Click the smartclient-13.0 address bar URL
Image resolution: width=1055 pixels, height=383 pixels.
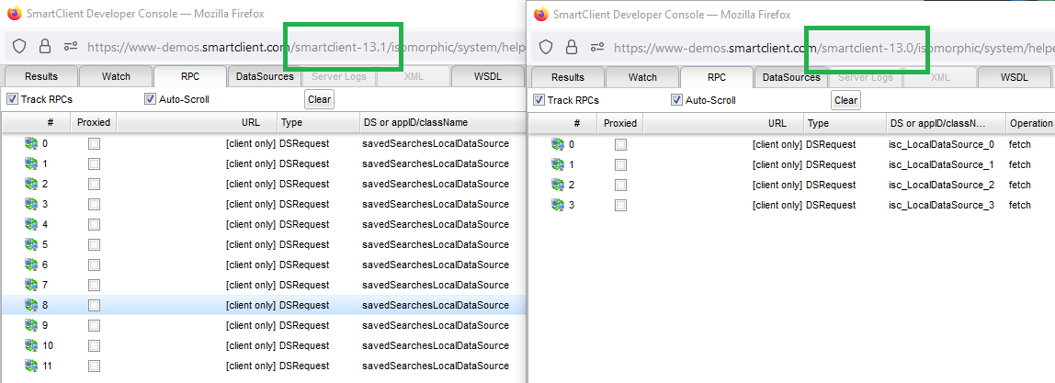833,47
